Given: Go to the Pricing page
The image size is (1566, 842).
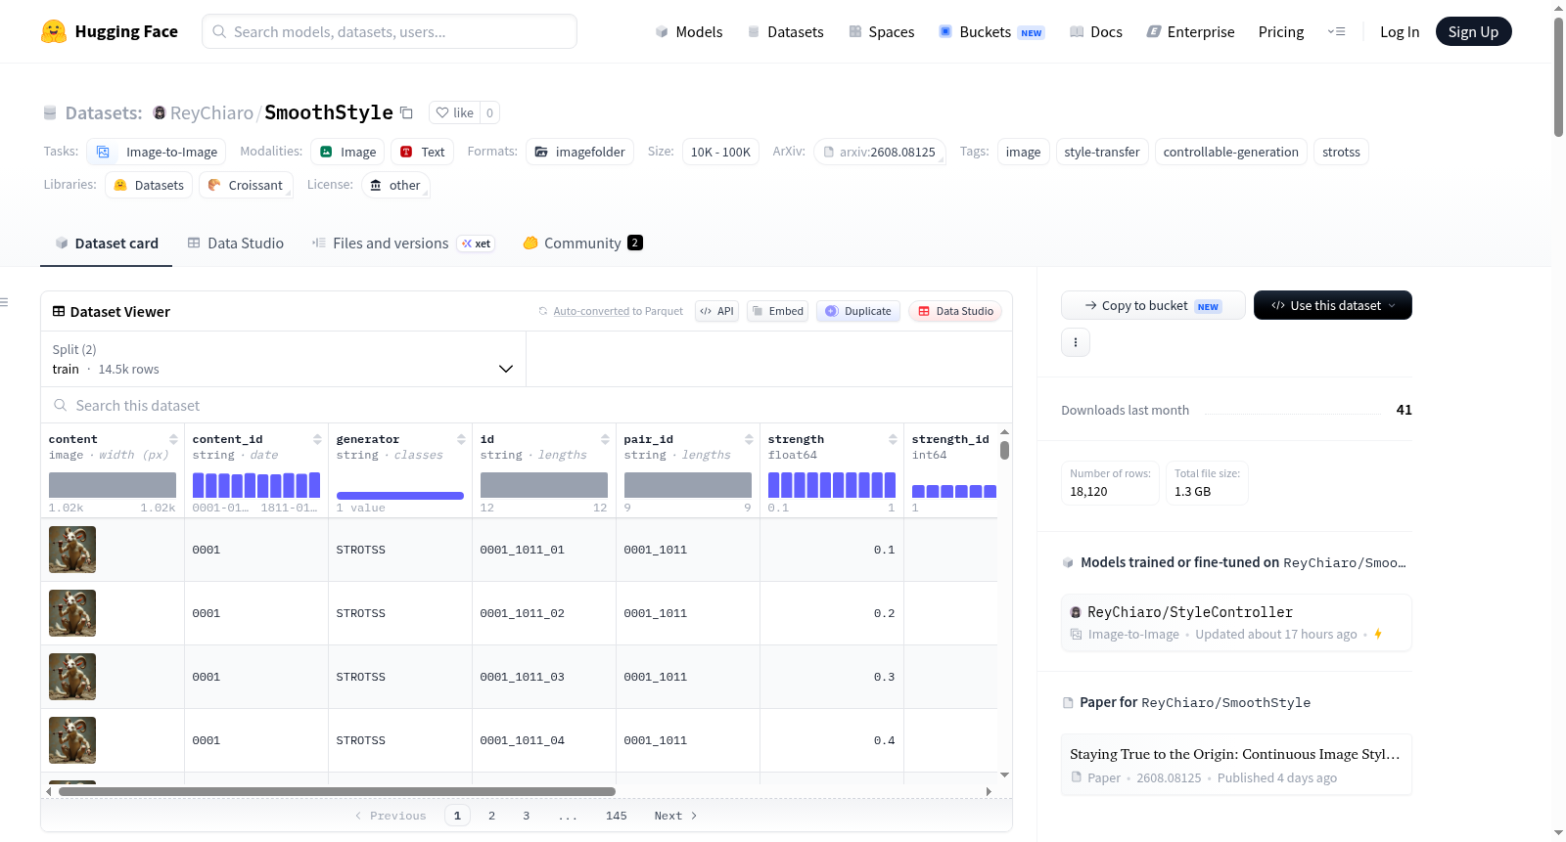Looking at the screenshot, I should pos(1281,31).
